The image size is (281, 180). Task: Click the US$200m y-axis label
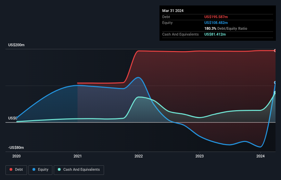16,45
